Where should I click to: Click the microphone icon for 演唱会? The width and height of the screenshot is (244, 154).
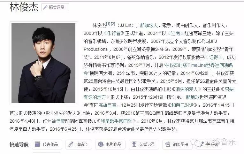71,144
